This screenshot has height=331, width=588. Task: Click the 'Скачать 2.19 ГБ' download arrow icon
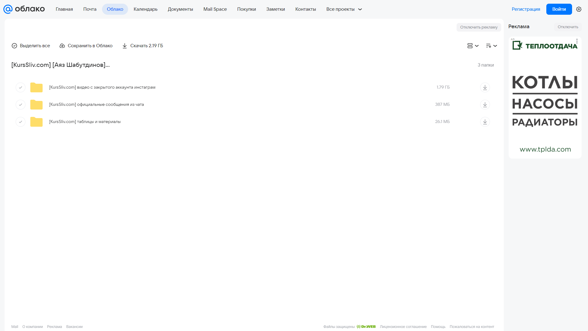(125, 46)
